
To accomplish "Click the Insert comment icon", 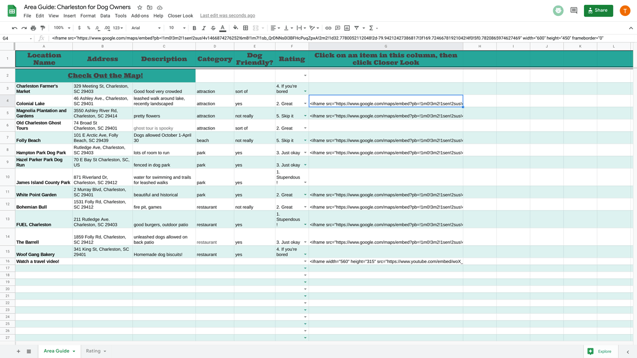I will [x=338, y=28].
